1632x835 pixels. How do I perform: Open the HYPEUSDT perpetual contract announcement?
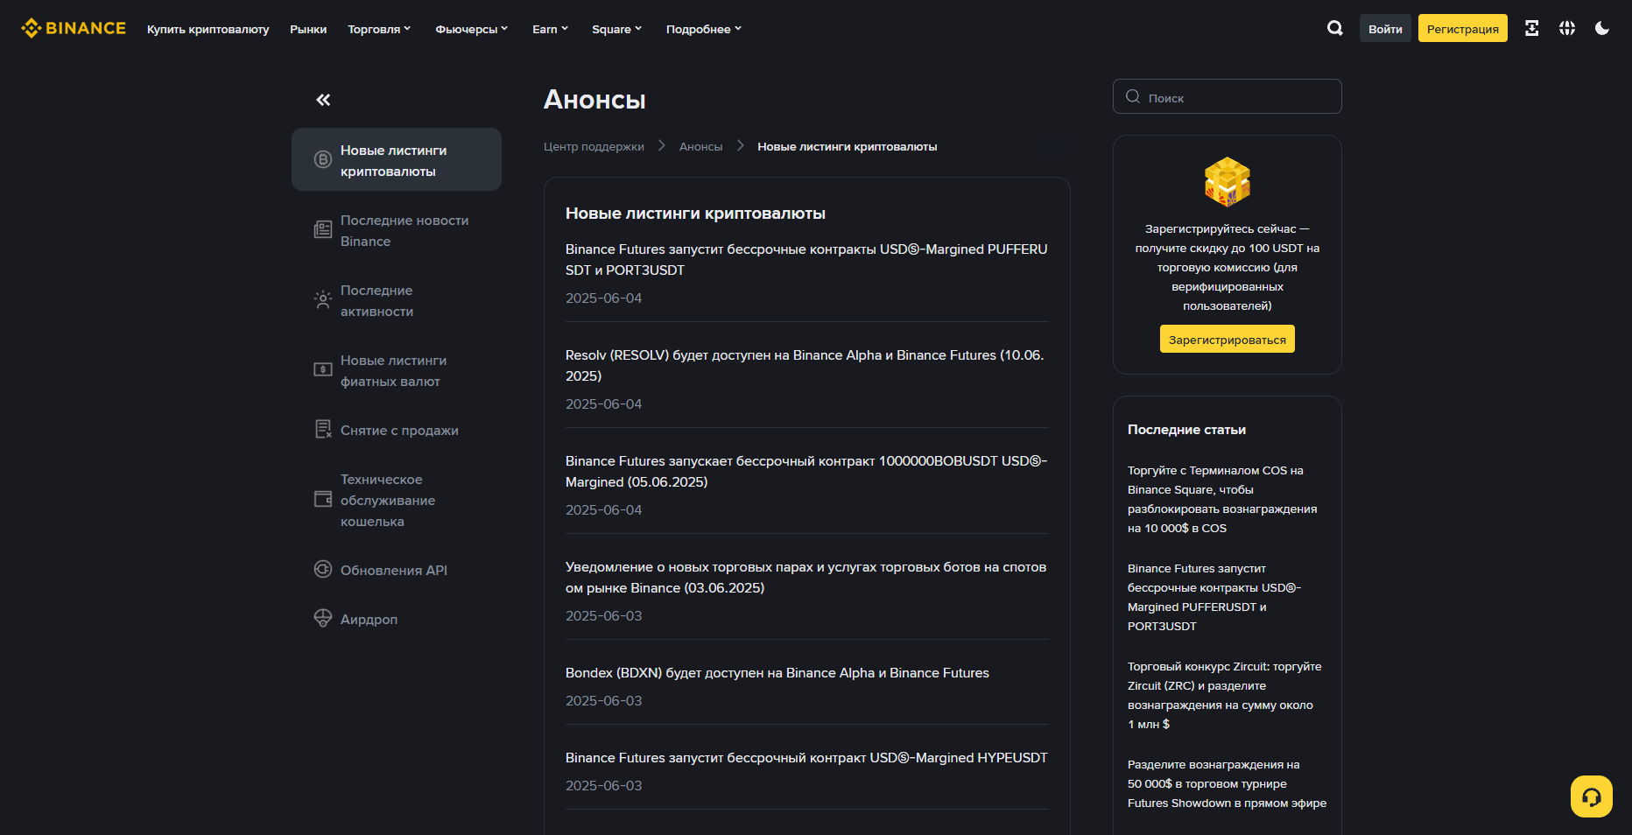tap(806, 757)
